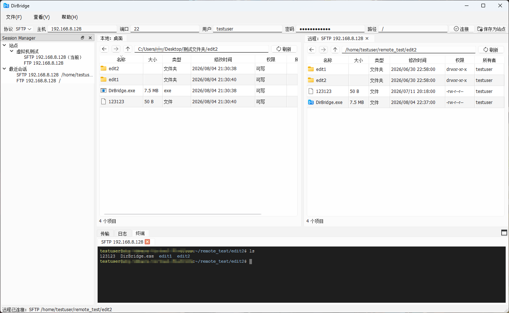Select the 本地: 桌面 tab
This screenshot has height=313, width=509.
112,38
